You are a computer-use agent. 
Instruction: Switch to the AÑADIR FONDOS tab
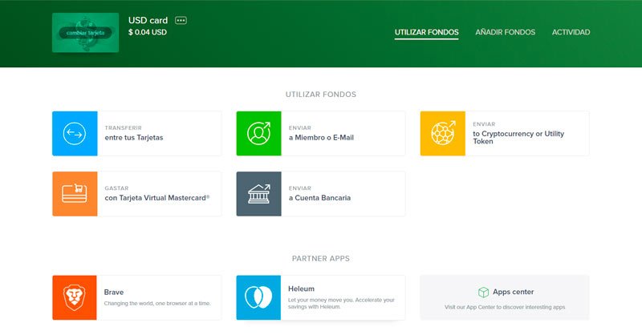pyautogui.click(x=506, y=32)
